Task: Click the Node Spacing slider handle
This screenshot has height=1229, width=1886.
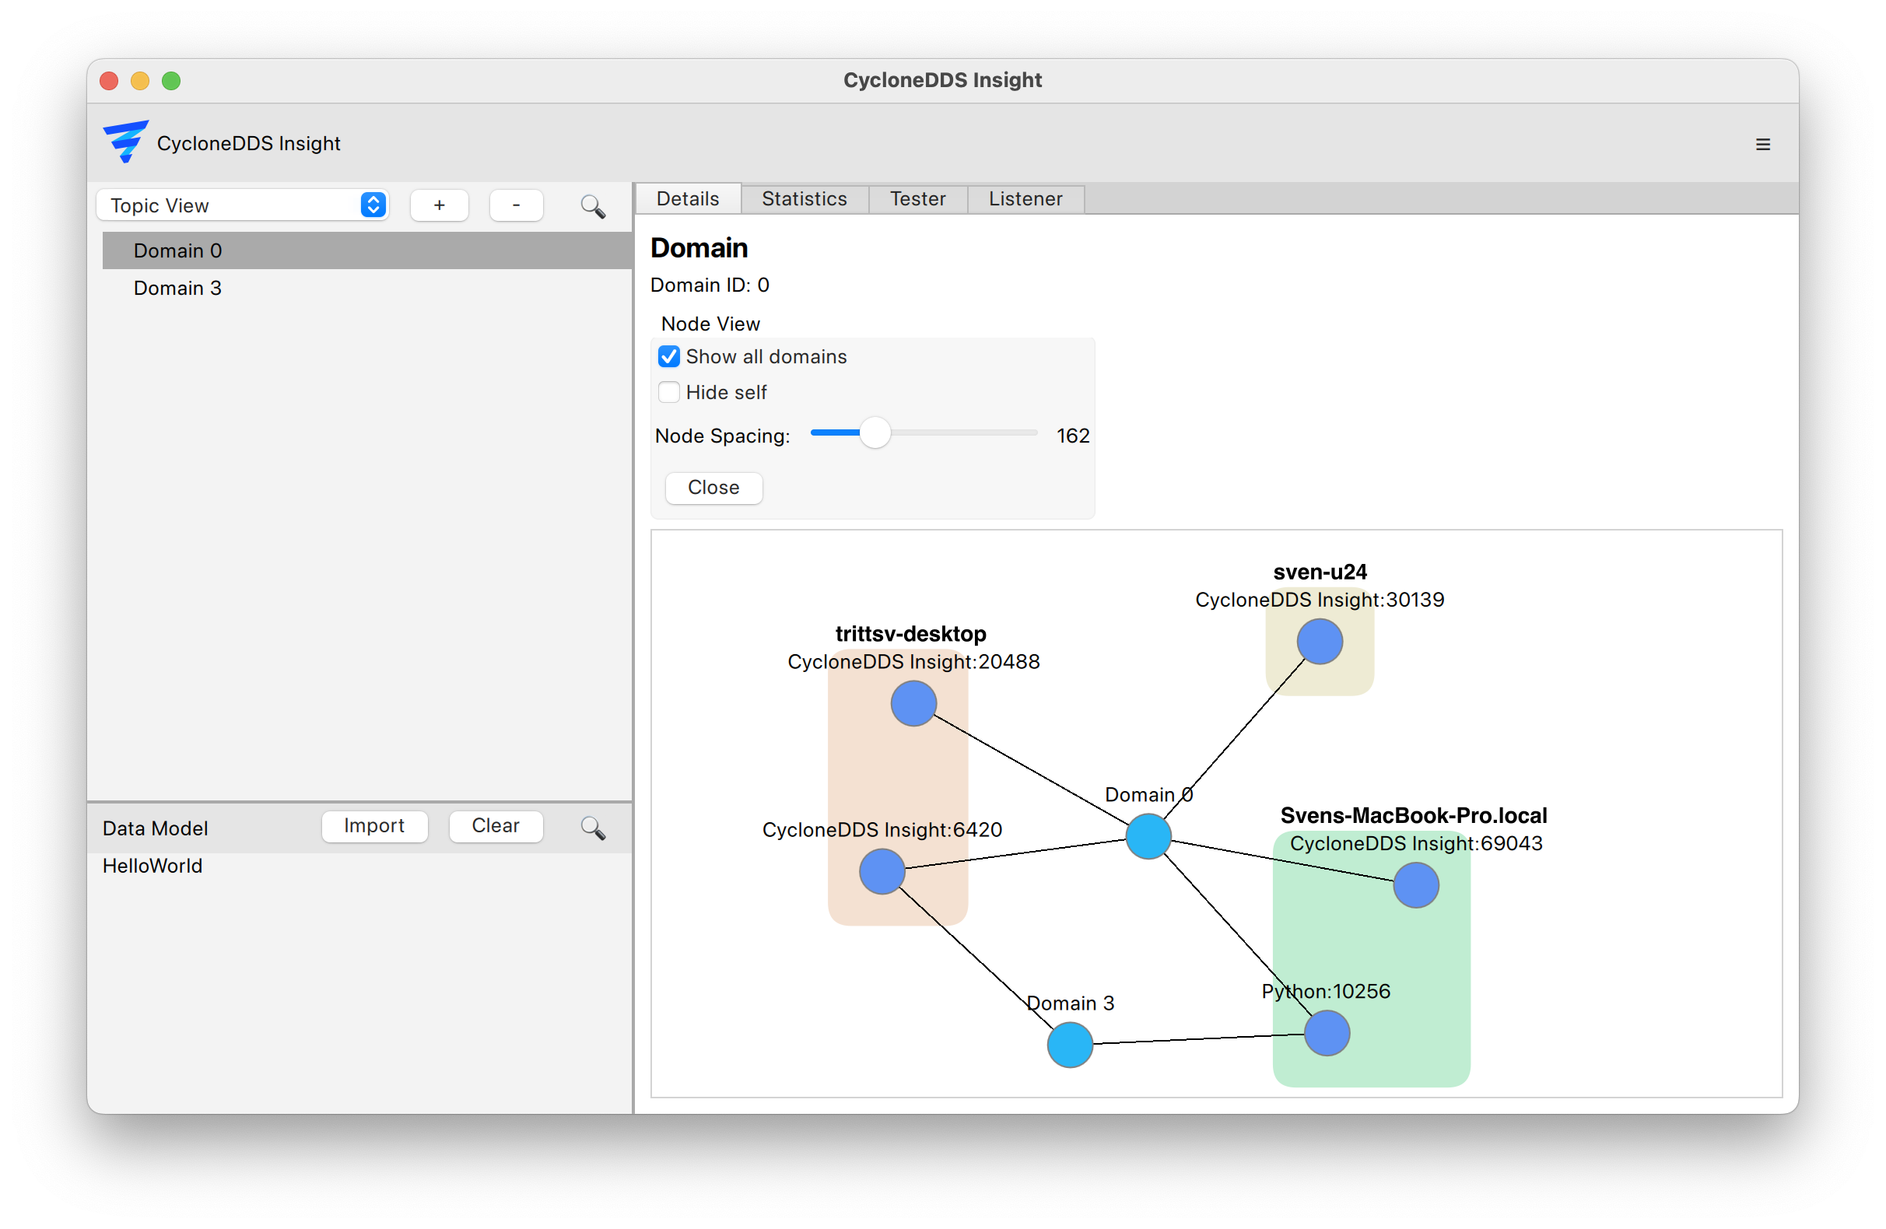Action: [x=875, y=433]
